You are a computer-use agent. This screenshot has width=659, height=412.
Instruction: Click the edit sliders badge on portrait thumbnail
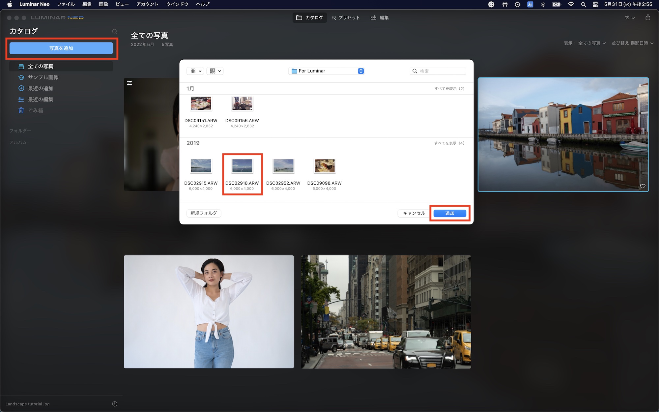point(129,83)
